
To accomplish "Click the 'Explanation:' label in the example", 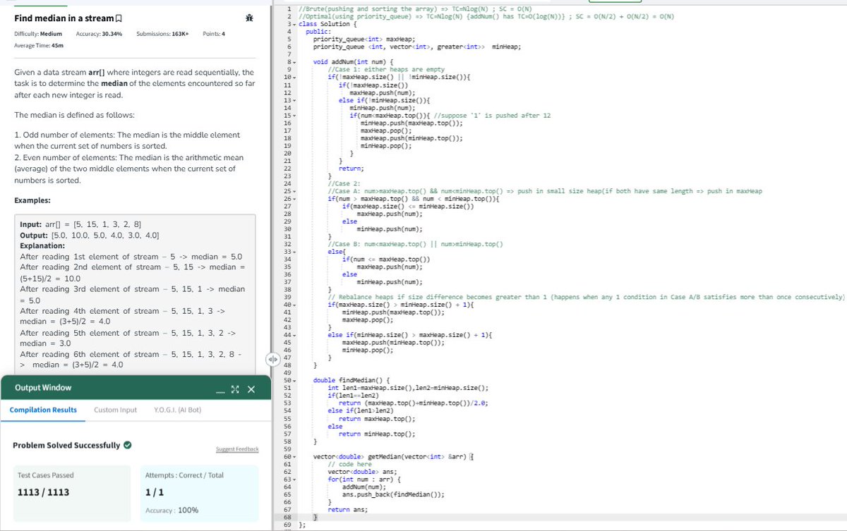I will coord(42,246).
